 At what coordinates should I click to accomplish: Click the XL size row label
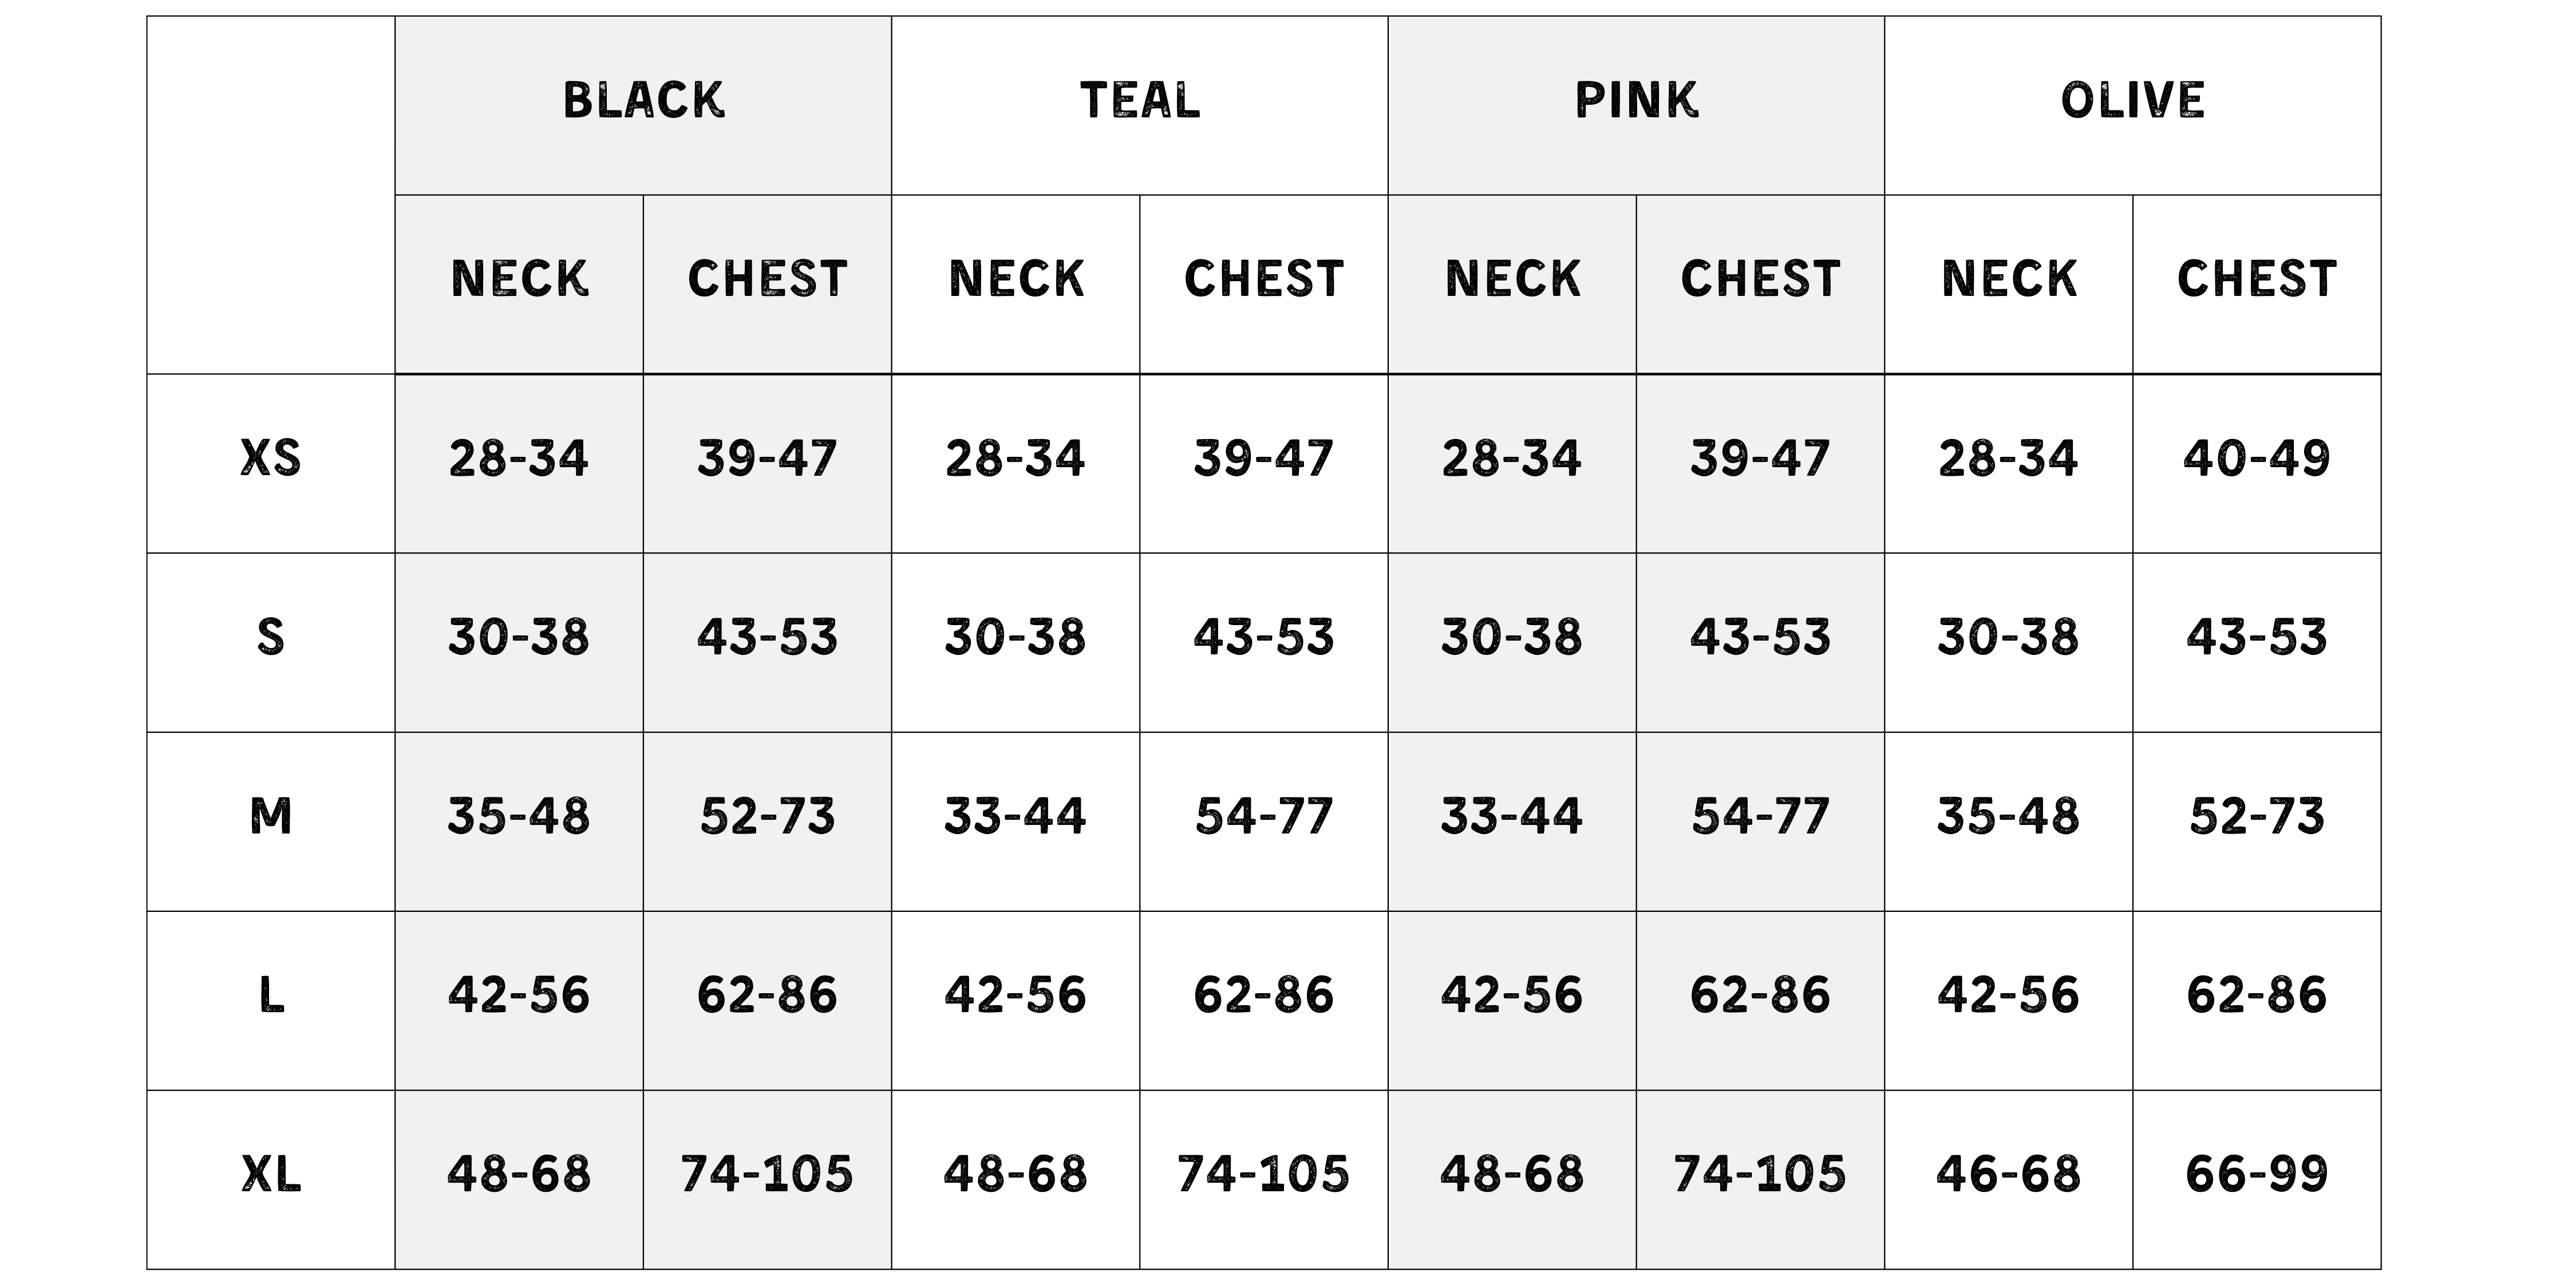[271, 1174]
